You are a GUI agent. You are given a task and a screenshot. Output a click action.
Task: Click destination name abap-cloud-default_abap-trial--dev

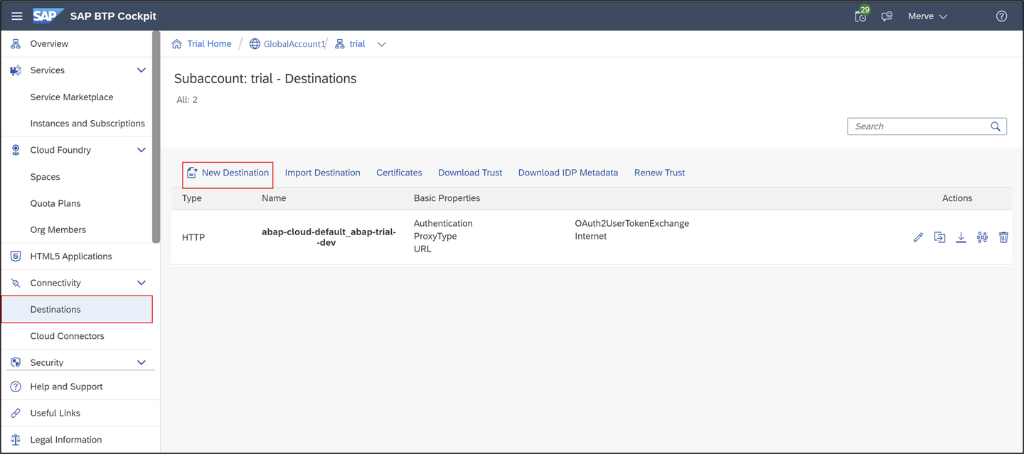(329, 237)
